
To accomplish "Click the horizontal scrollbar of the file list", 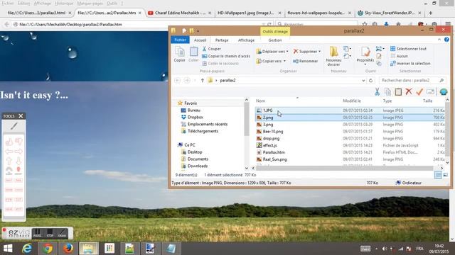I will pos(344,168).
